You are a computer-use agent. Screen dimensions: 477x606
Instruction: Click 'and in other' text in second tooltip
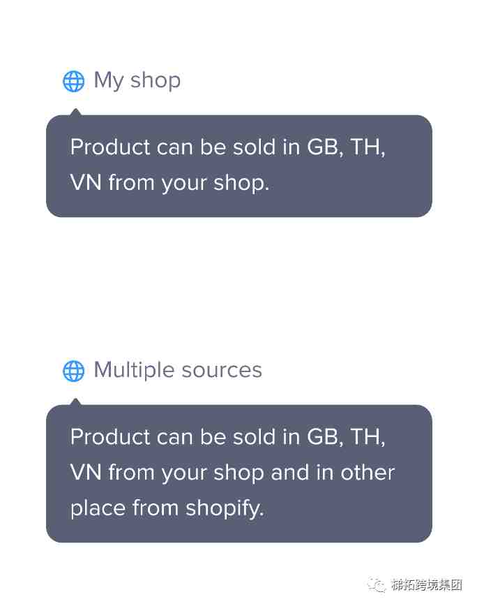[333, 472]
